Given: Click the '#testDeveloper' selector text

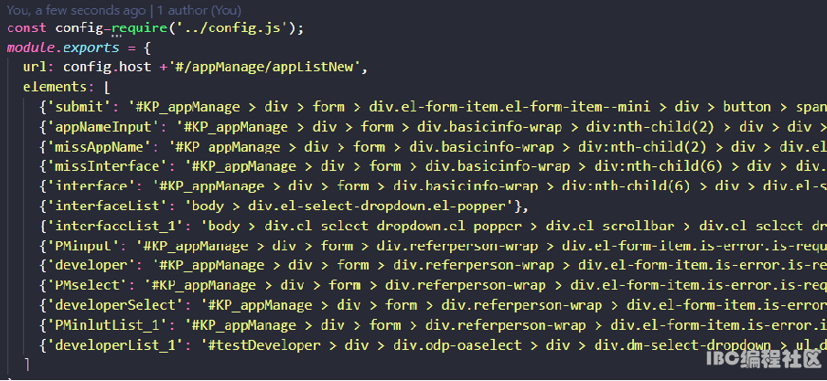Looking at the screenshot, I should pyautogui.click(x=262, y=345).
